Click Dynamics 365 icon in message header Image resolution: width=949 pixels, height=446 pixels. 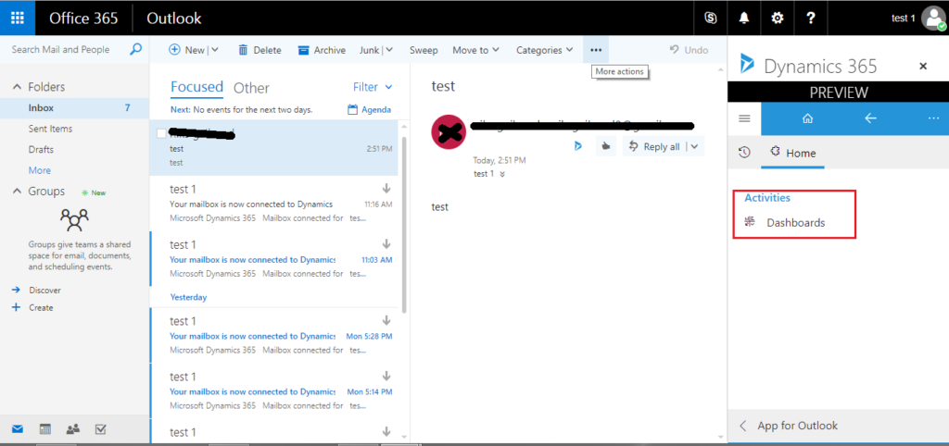click(x=578, y=145)
